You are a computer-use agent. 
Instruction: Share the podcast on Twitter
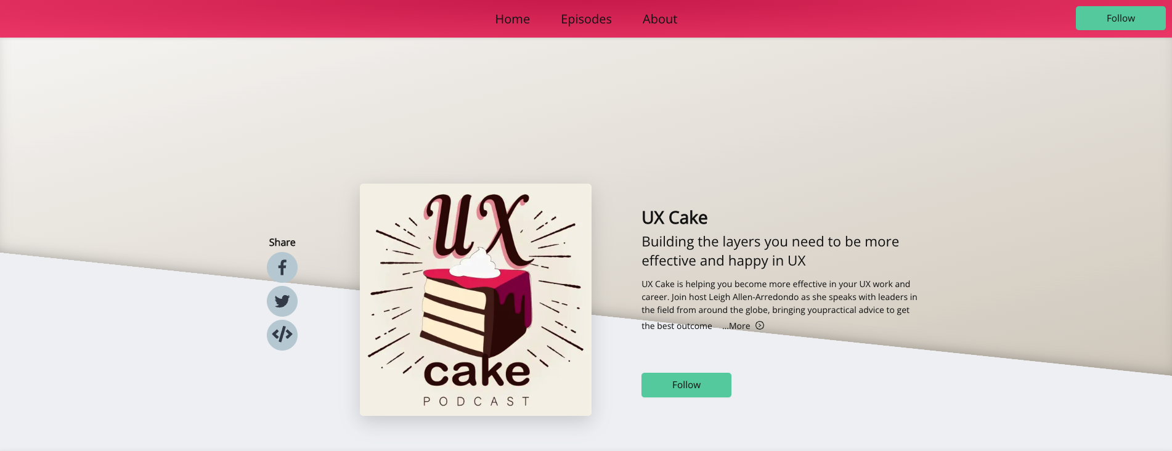pos(282,301)
